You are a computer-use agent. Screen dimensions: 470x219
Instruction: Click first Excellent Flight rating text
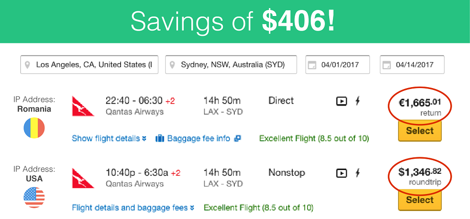point(314,138)
